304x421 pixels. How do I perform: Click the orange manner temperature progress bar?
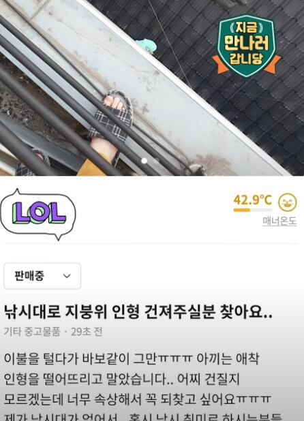252,210
